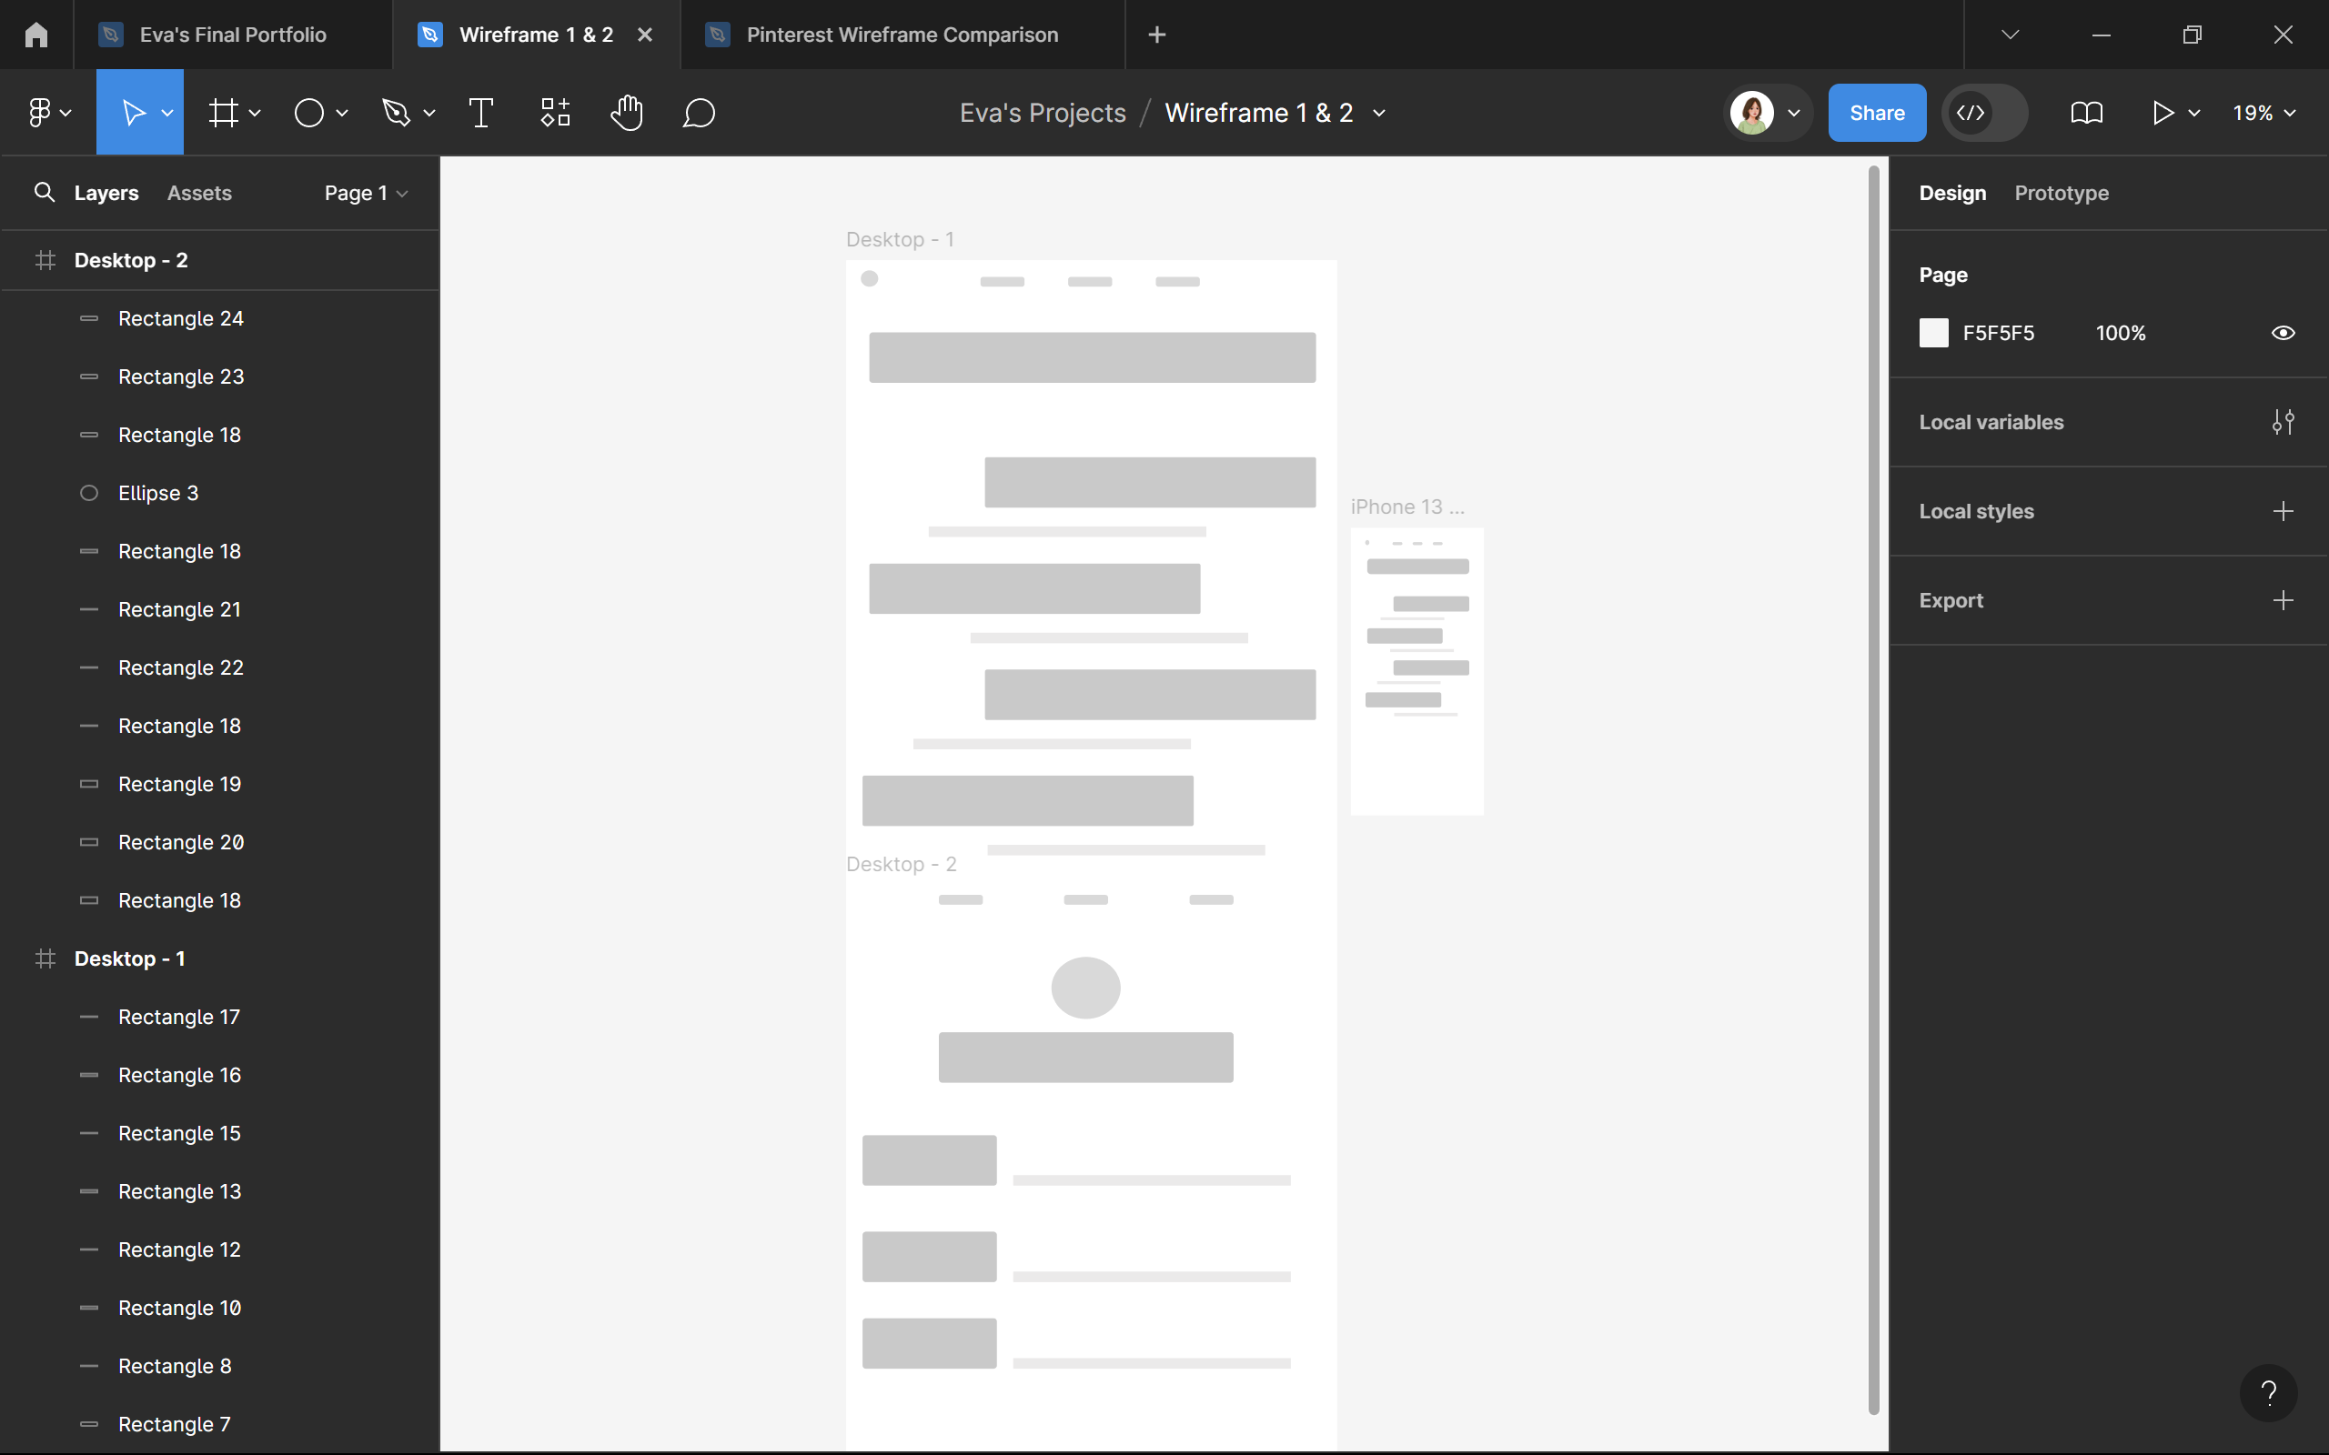This screenshot has width=2329, height=1455.
Task: Click the page background color swatch
Action: pyautogui.click(x=1935, y=334)
